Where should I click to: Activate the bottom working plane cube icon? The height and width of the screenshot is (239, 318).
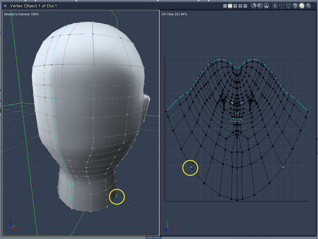coord(266,6)
